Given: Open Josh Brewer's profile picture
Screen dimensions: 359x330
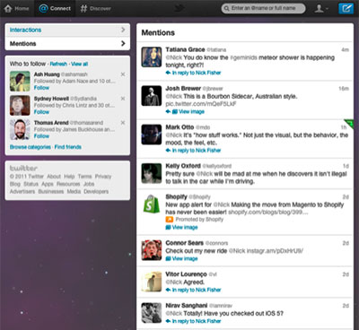Looking at the screenshot, I should [x=152, y=96].
